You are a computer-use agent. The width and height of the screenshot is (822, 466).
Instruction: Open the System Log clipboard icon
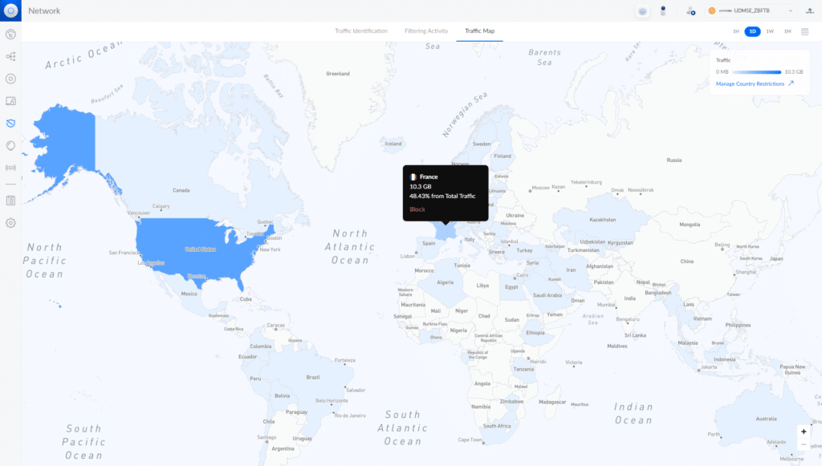pyautogui.click(x=10, y=201)
